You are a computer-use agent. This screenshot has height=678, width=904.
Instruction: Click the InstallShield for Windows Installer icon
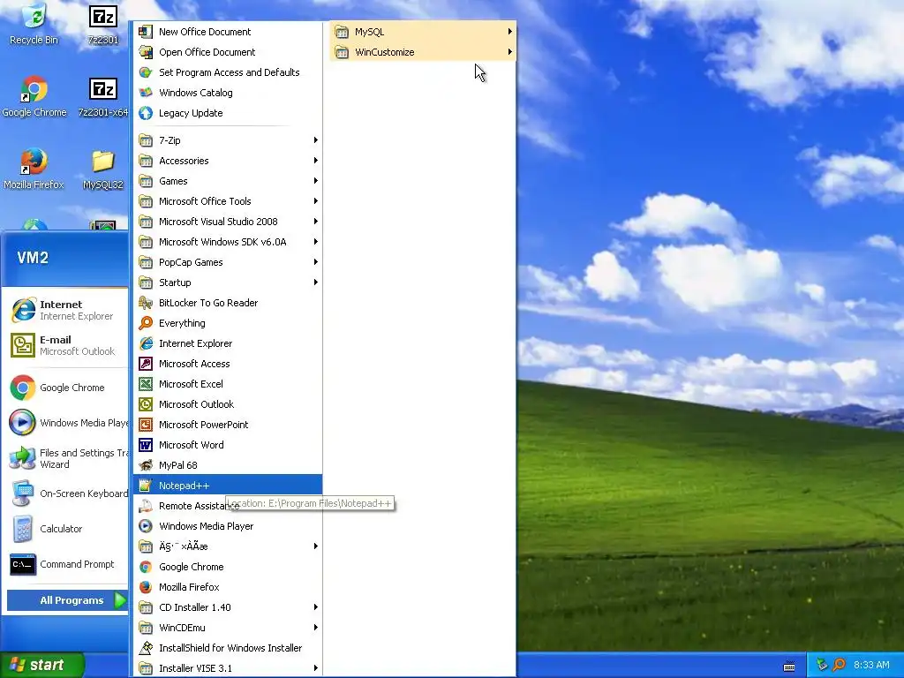point(146,648)
